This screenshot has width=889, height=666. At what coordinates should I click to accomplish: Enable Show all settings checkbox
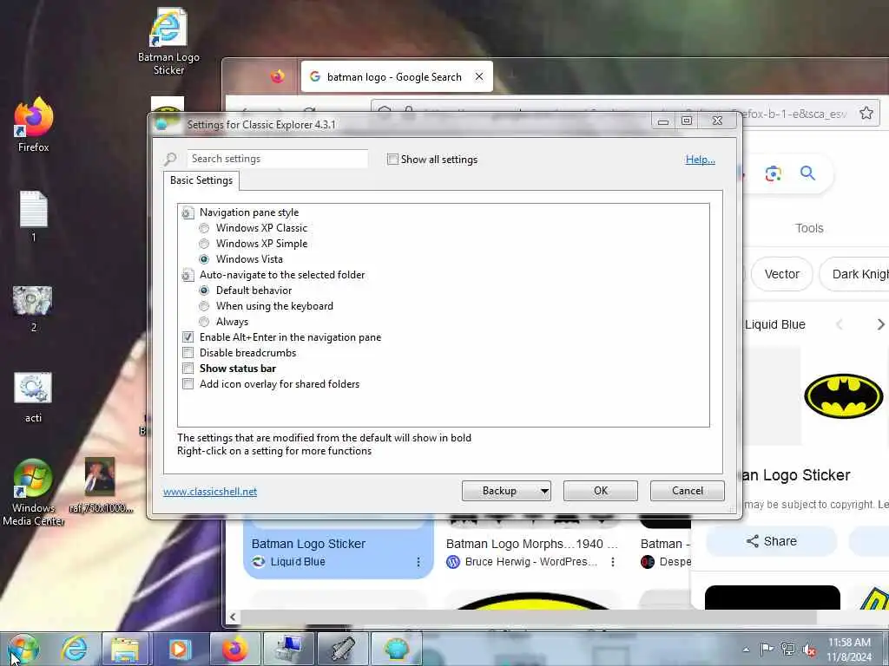coord(392,160)
